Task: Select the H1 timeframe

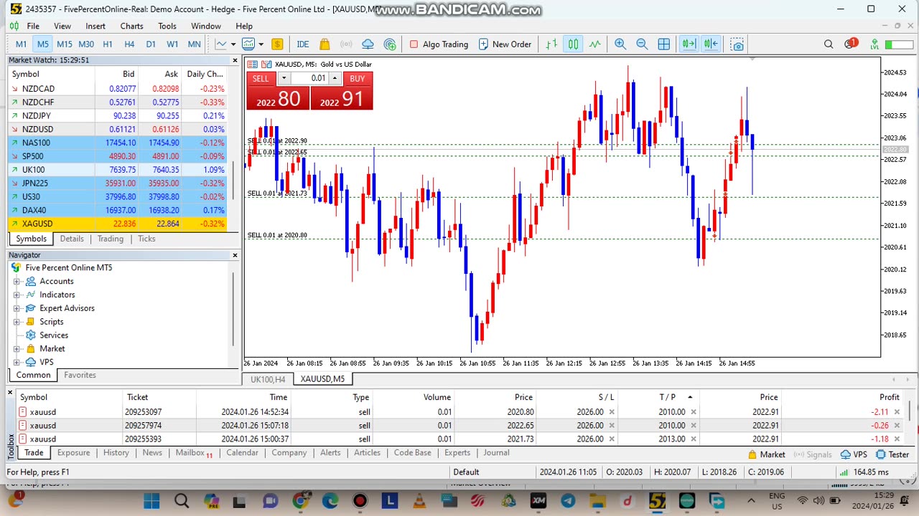Action: [x=108, y=44]
